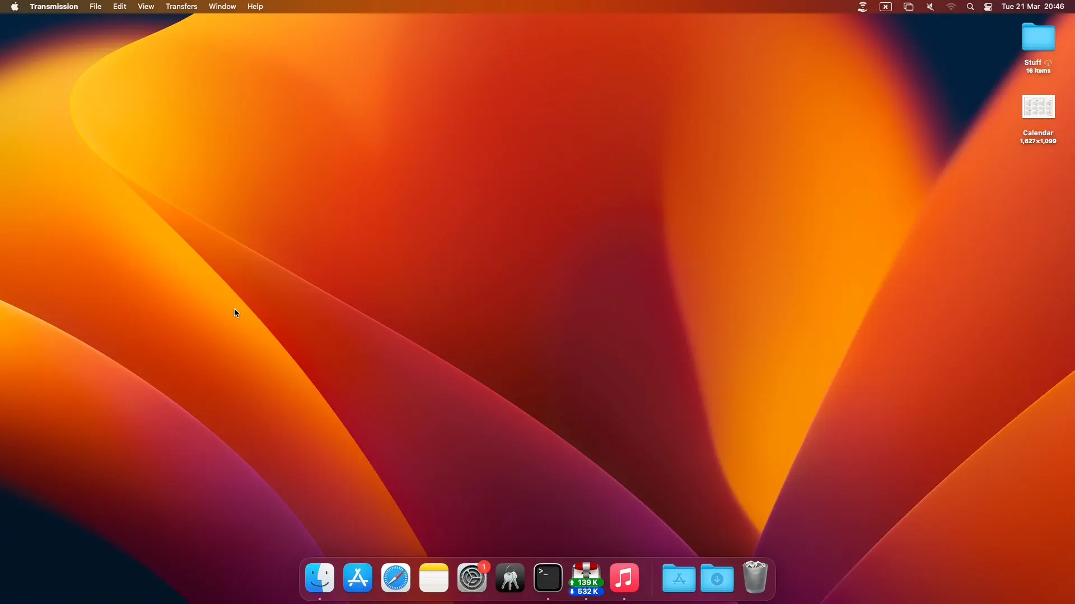Open the Notes app
Image resolution: width=1075 pixels, height=604 pixels.
[434, 578]
